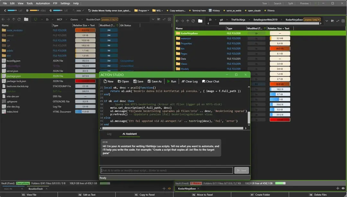Go forward in the left panel
The image size is (347, 197).
coord(8,20)
